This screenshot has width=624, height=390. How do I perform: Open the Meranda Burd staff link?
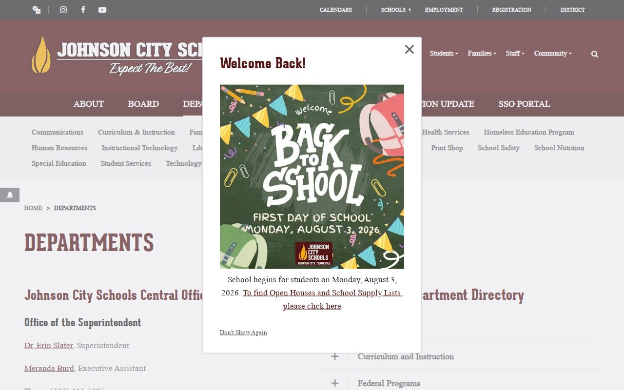(49, 368)
